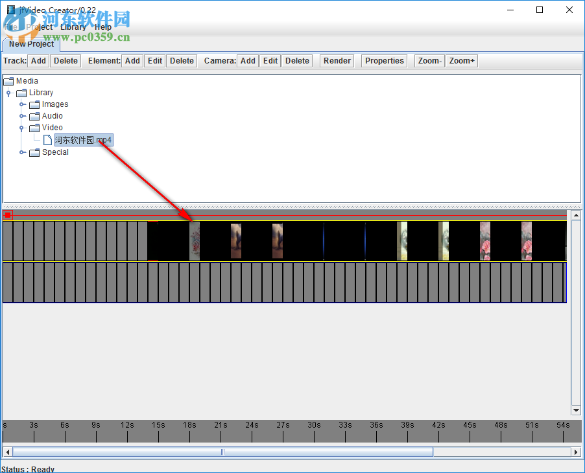This screenshot has width=585, height=473.
Task: Select the 河东软件园.mp4 file icon
Action: click(x=47, y=139)
